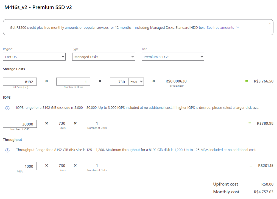
Task: Open the See free amounts link
Action: coord(220,27)
